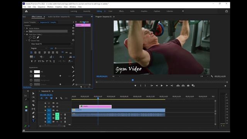Screen dimensions: 247x139
Task: Expand the Vector Motion effect
Action: (x=25, y=28)
